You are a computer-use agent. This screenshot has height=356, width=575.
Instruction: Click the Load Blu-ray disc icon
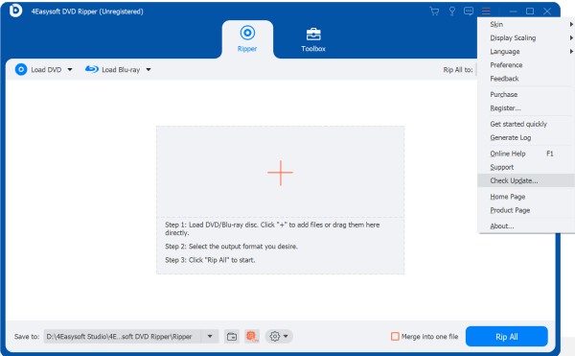coord(92,69)
